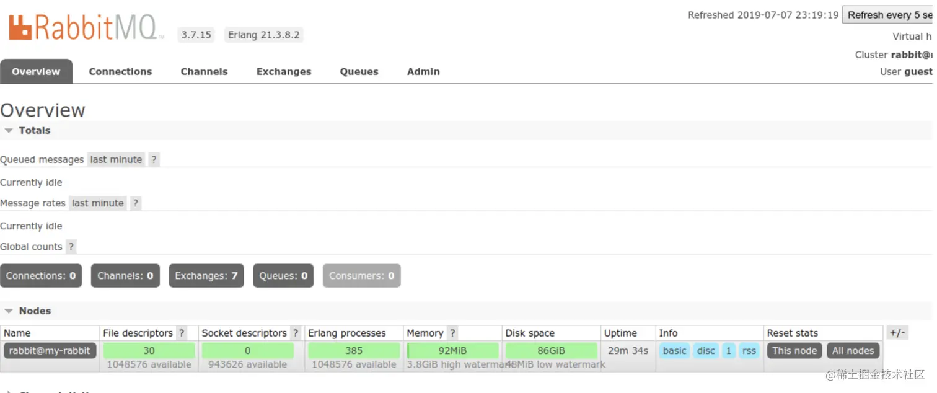
Task: Click the RabbitMQ logo
Action: tap(86, 27)
